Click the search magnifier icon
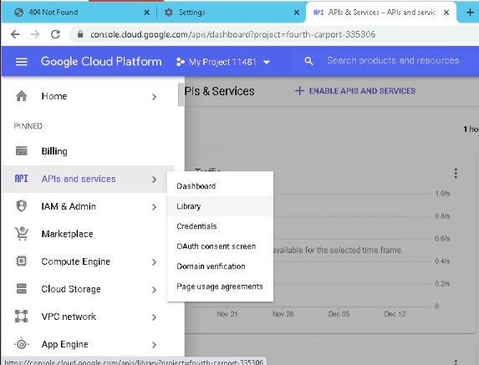This screenshot has height=365, width=479. 308,61
